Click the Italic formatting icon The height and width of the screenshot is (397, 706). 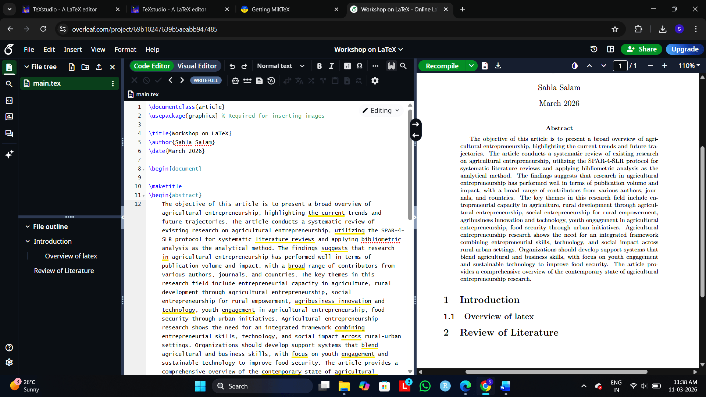point(331,66)
